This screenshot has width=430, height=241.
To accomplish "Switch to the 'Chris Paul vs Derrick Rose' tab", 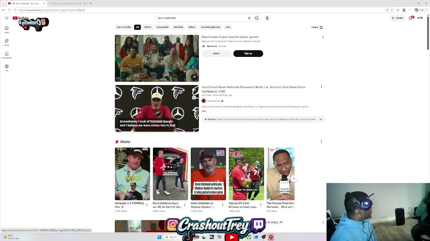I will click(67, 3).
